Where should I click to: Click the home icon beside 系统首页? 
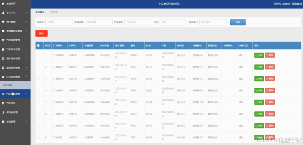3,4
